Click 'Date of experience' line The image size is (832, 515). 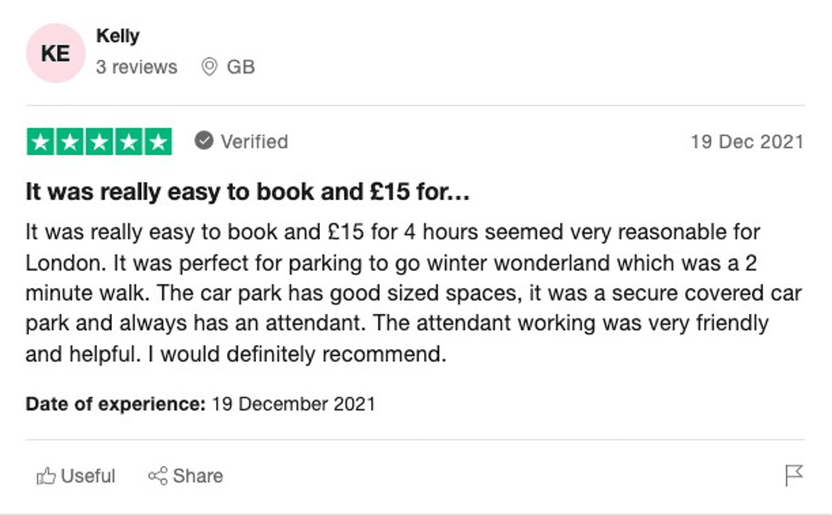click(201, 404)
